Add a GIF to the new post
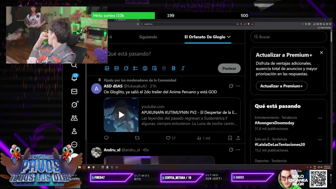 [117, 68]
